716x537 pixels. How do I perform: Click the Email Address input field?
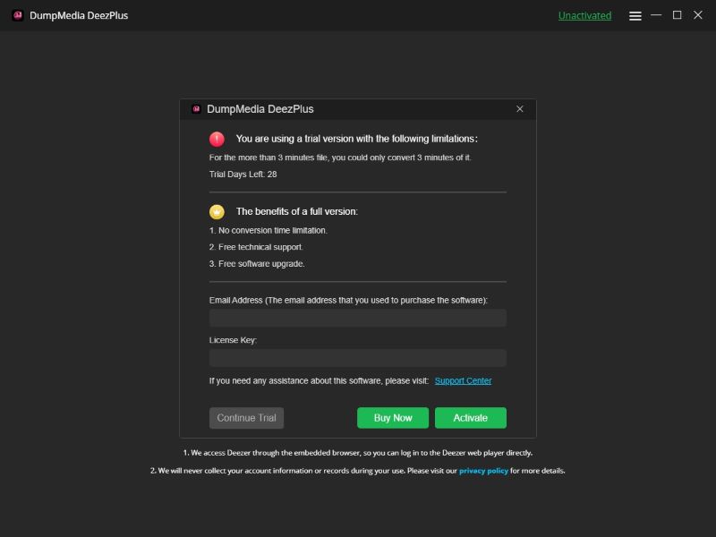[357, 318]
